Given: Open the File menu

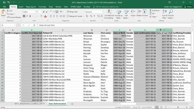Looking at the screenshot, I should pos(5,7).
